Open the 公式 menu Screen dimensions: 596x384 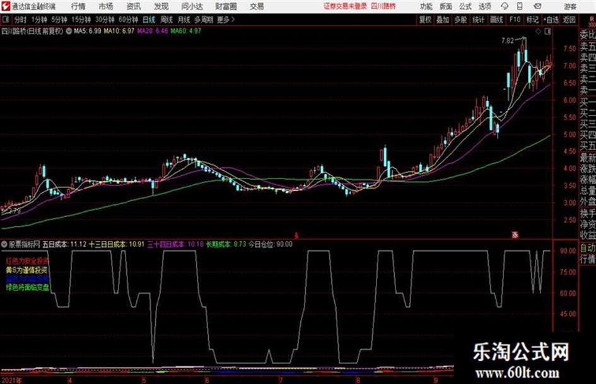(x=465, y=6)
